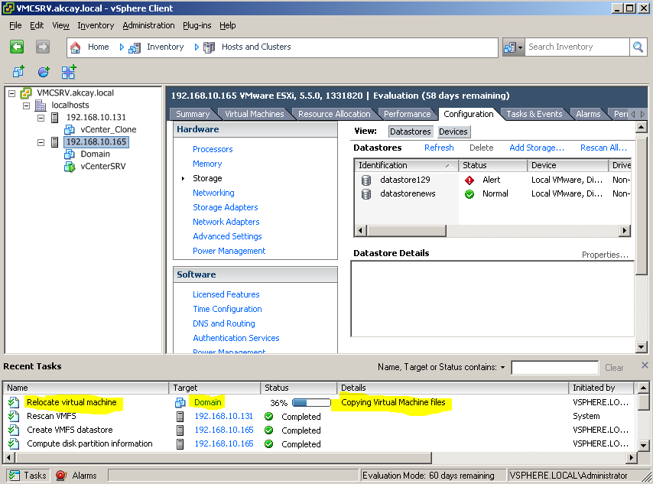Click the Tasks button in status bar

coord(28,476)
